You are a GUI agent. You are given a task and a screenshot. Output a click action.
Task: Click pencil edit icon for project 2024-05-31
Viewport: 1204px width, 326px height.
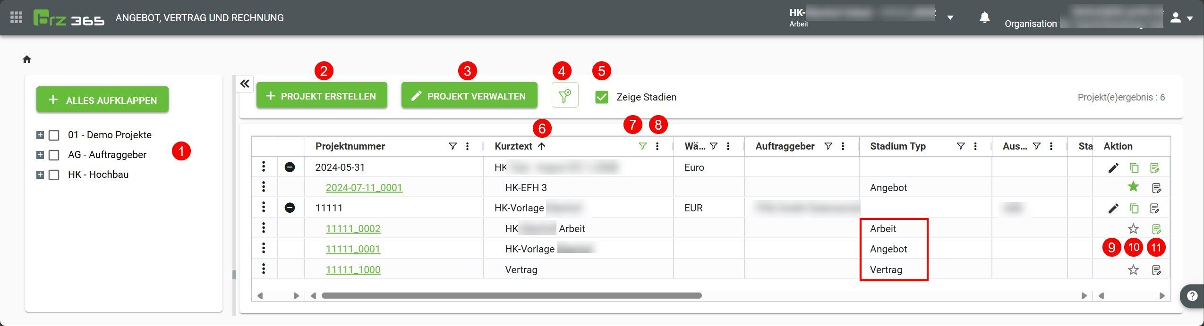pos(1113,167)
